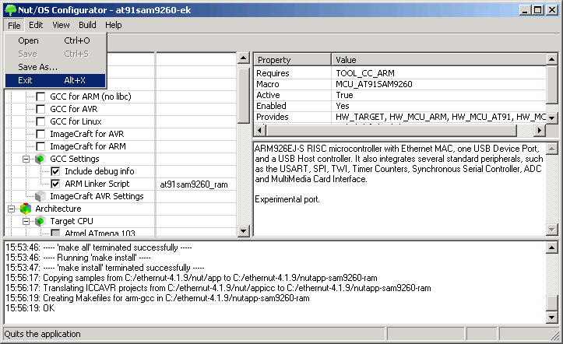Open the Help menu

(x=114, y=25)
